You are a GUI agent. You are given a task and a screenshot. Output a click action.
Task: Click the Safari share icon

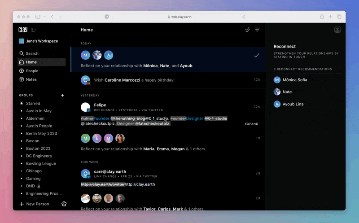[x=322, y=17]
